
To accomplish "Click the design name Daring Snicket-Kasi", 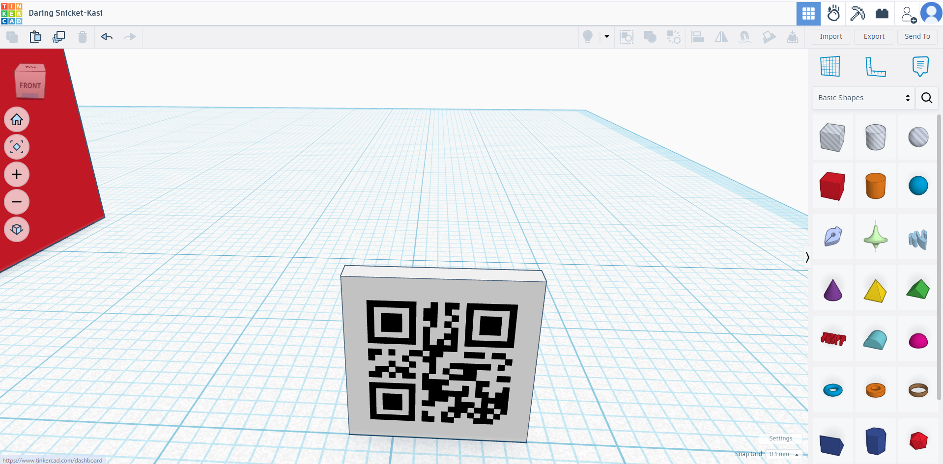I will click(x=65, y=13).
